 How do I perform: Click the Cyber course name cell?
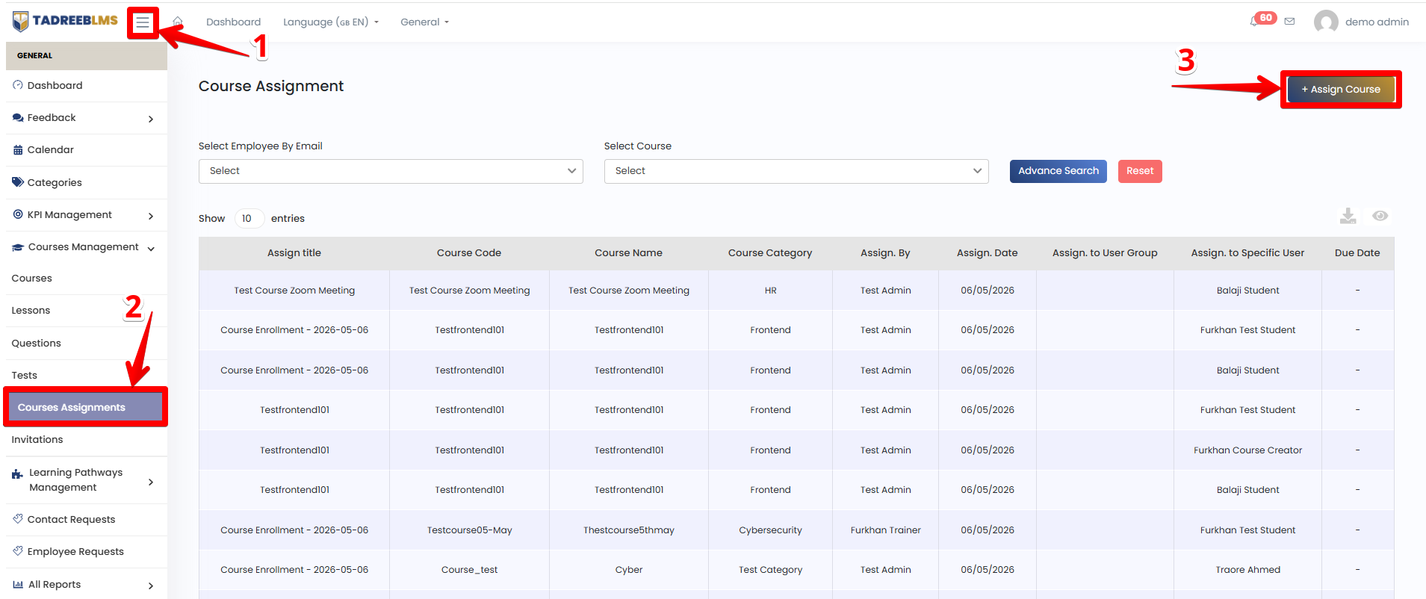coord(628,570)
